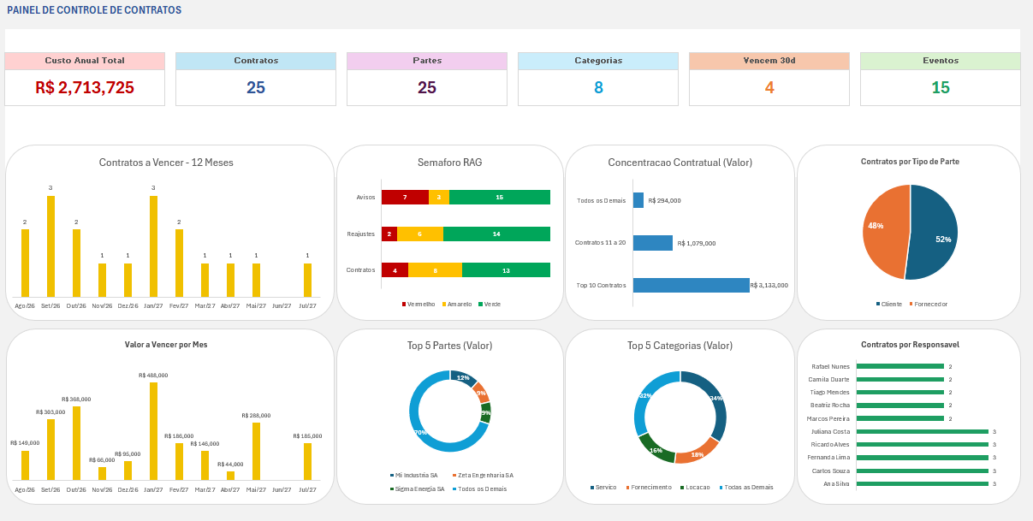Image resolution: width=1033 pixels, height=521 pixels.
Task: Click the Ricardo Alves label
Action: click(830, 445)
